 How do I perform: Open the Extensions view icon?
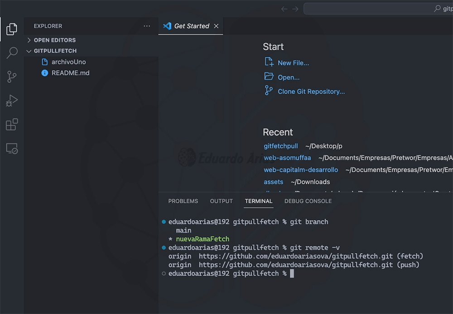[12, 124]
